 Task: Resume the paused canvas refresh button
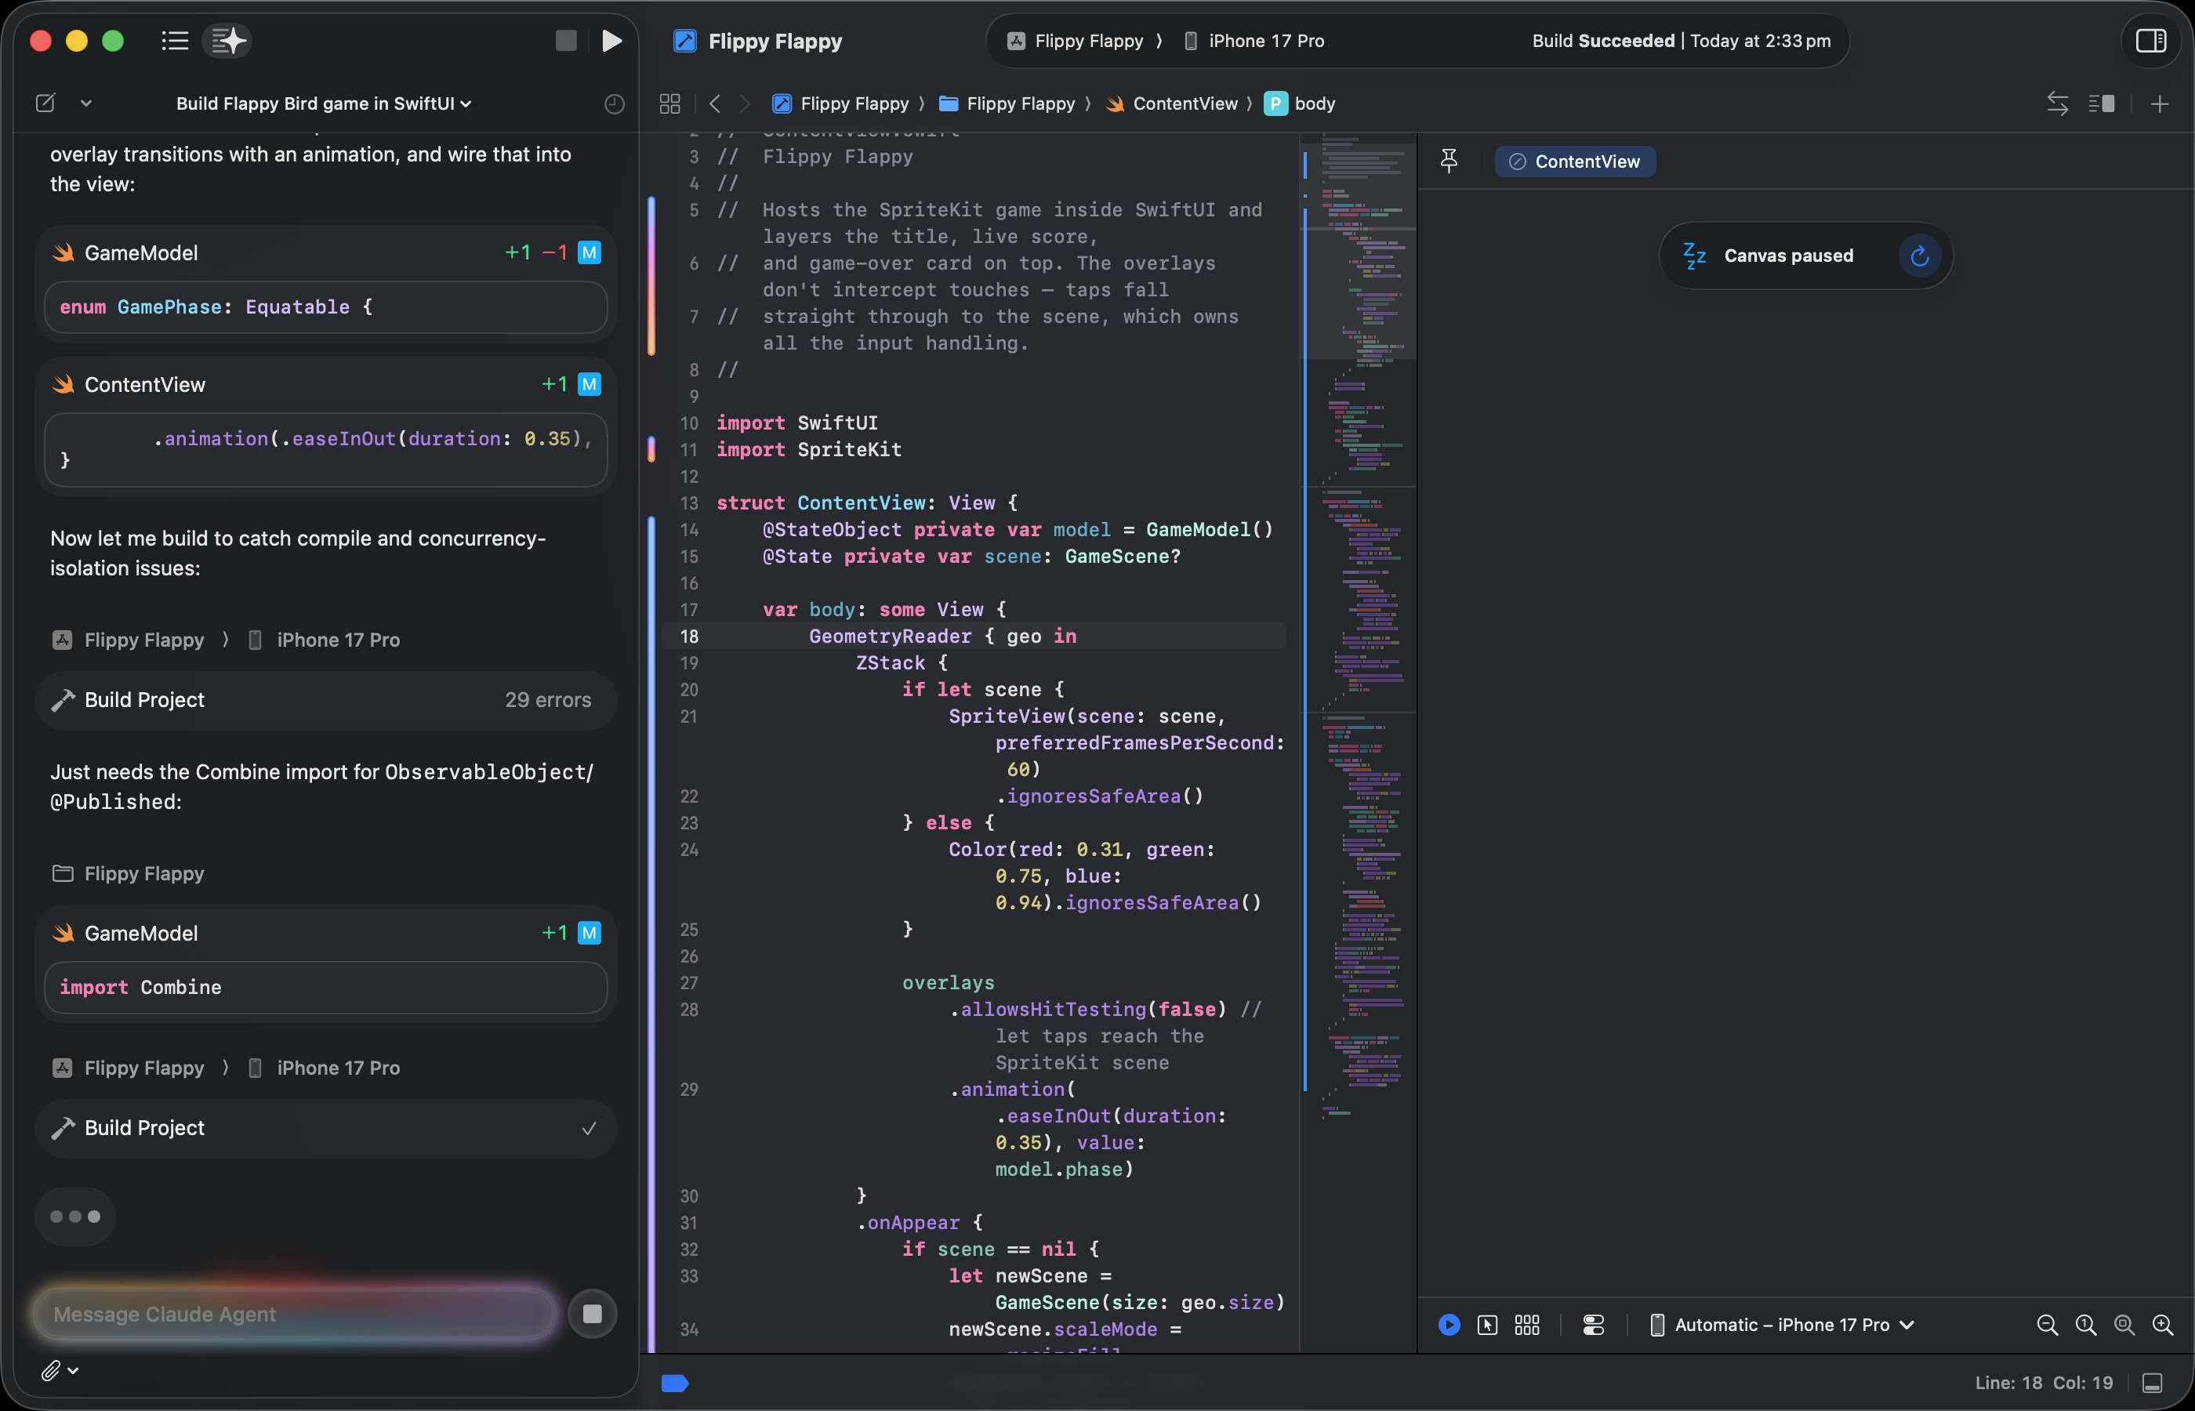(x=1919, y=256)
